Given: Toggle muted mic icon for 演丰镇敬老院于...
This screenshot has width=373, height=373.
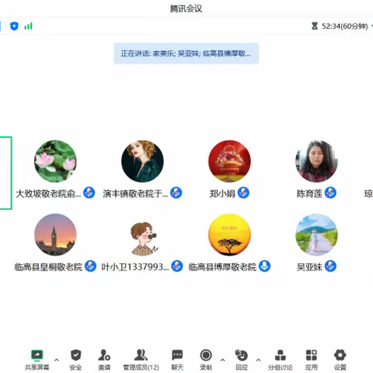Looking at the screenshot, I should tap(176, 193).
